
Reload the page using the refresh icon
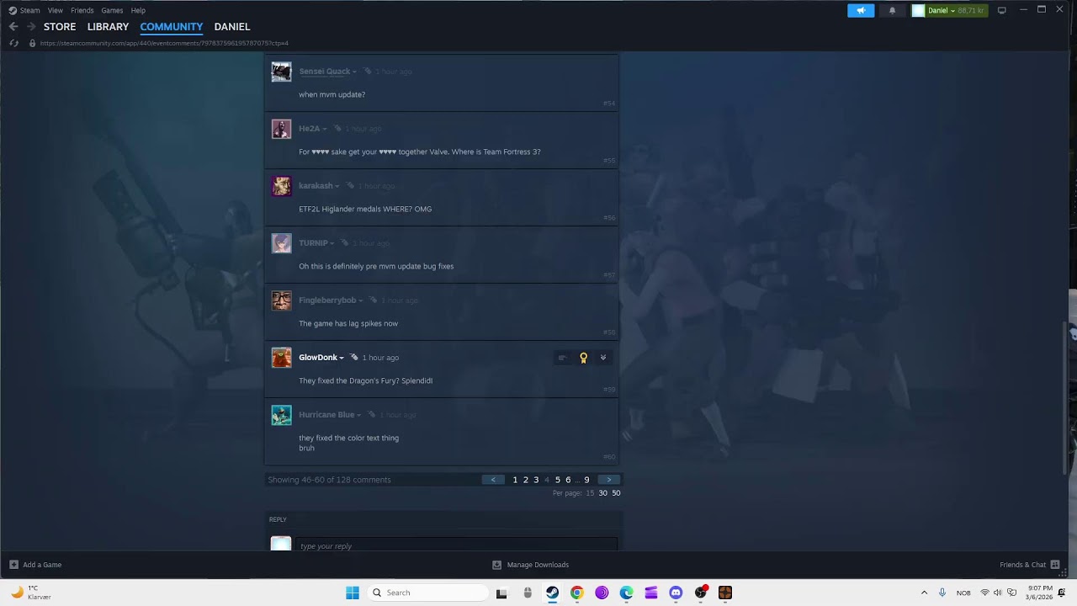pos(13,43)
